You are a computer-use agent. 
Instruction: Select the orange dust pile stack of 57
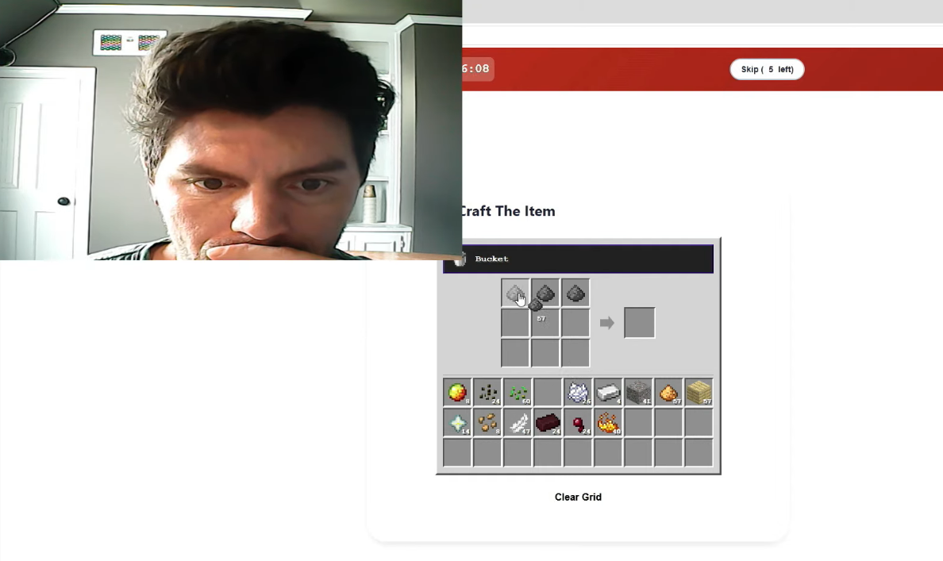point(668,393)
